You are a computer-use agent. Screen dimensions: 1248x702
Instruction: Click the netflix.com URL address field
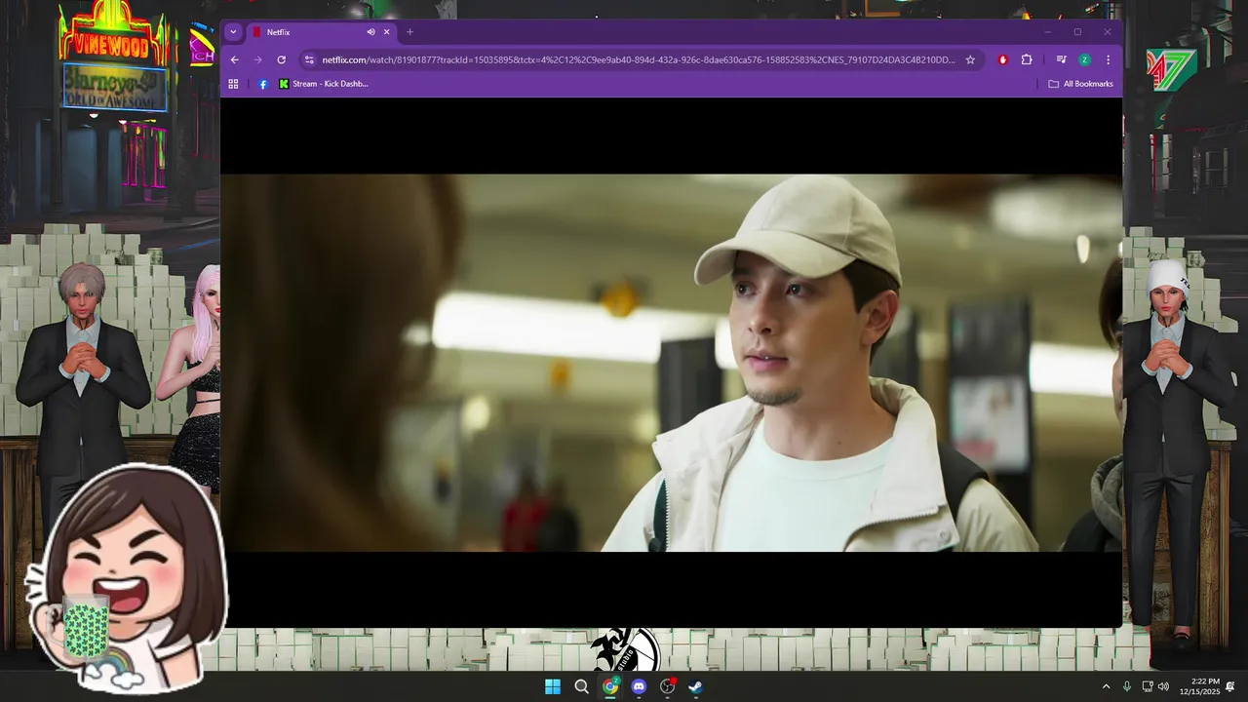[x=639, y=59]
